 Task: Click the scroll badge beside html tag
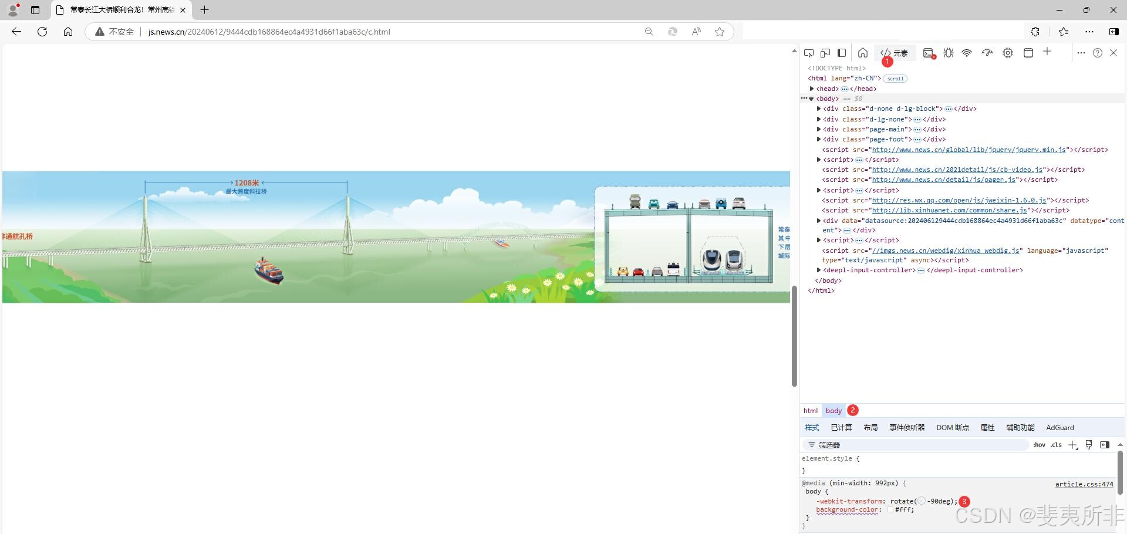click(895, 79)
